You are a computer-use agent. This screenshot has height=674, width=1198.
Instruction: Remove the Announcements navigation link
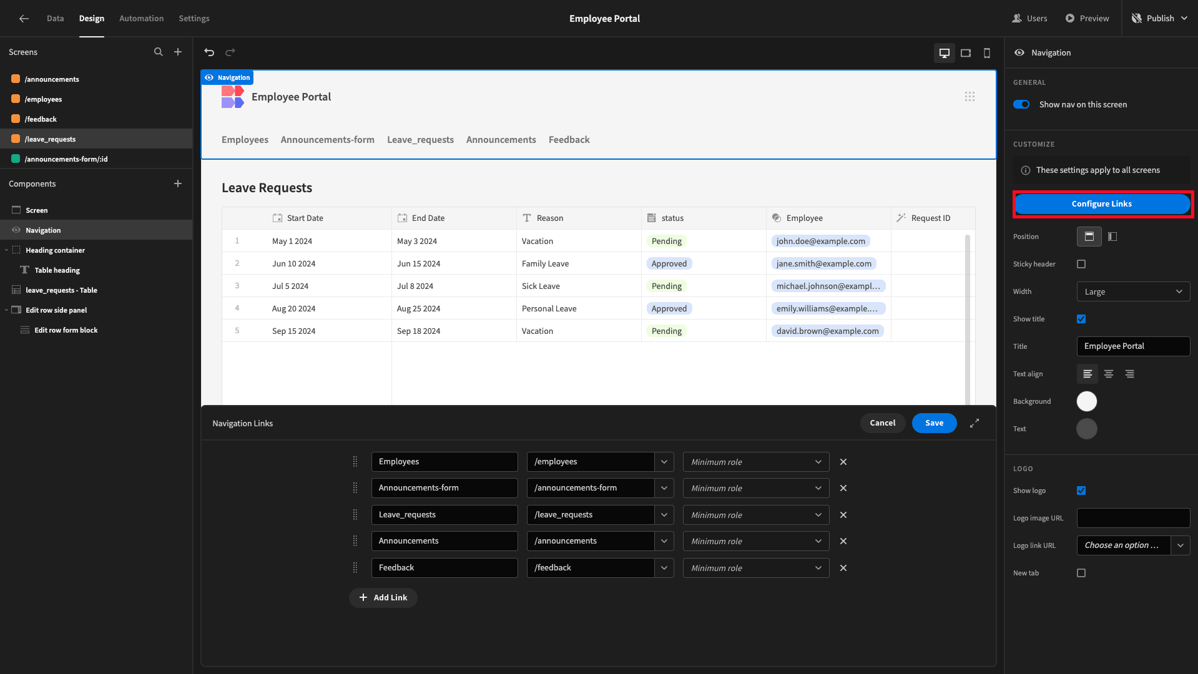(x=843, y=541)
